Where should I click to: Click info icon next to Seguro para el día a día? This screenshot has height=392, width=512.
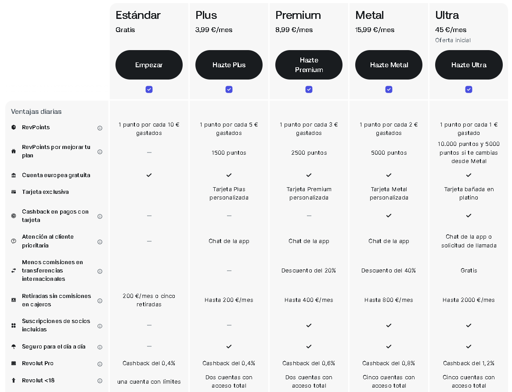click(x=100, y=347)
